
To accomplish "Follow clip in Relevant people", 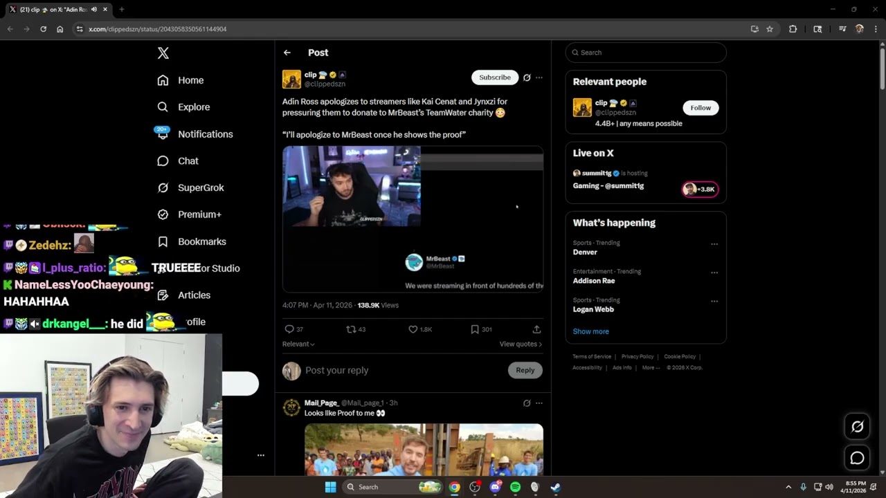I will pyautogui.click(x=700, y=108).
